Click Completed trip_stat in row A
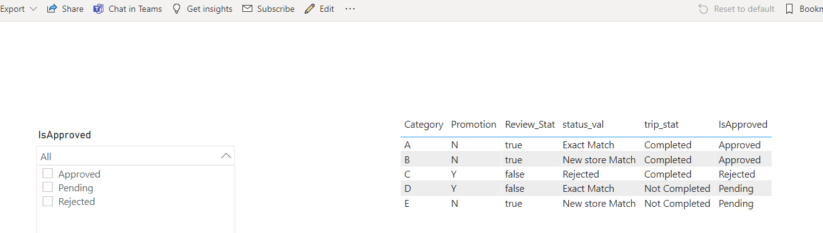The height and width of the screenshot is (233, 823). [668, 145]
